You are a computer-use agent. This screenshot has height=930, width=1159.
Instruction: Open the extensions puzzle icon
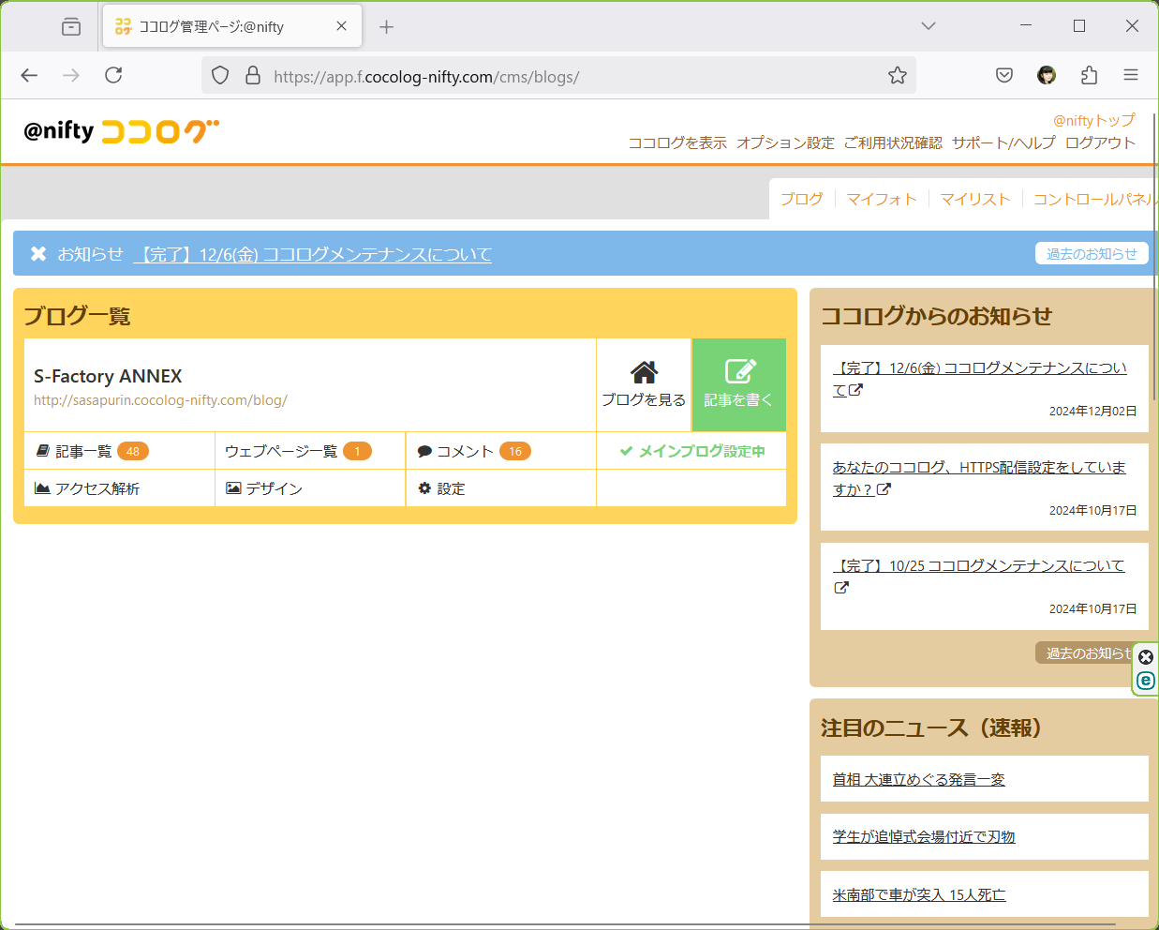click(x=1089, y=75)
